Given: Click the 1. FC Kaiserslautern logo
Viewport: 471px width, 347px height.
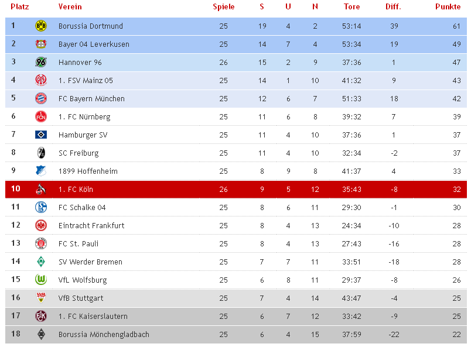Looking at the screenshot, I should tap(41, 316).
